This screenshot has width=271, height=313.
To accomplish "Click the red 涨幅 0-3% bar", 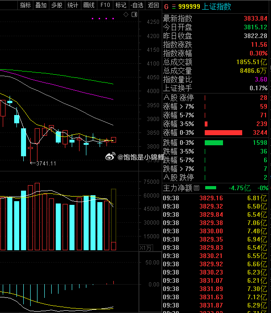I will tap(223, 132).
